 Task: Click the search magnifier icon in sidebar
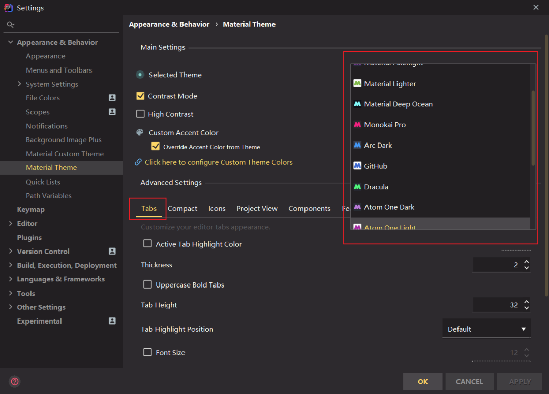[x=10, y=24]
